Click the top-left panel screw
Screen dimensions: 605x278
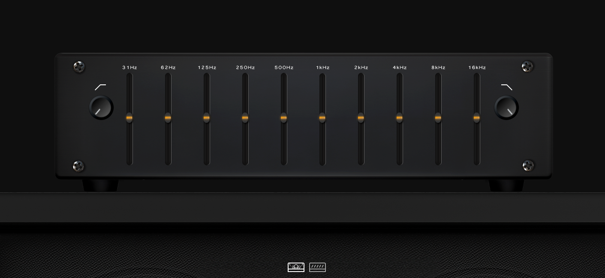tap(79, 67)
